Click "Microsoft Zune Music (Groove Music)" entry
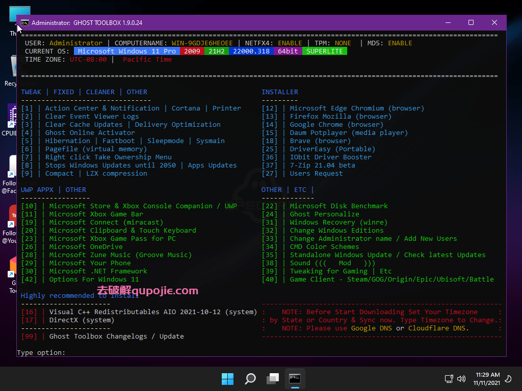The height and width of the screenshot is (391, 522). coord(120,255)
